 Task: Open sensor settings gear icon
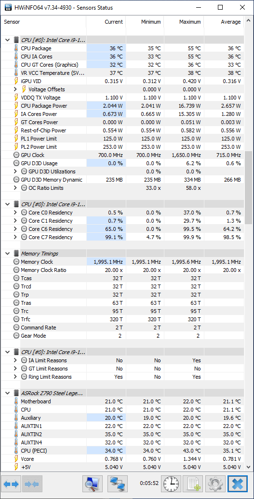click(x=215, y=484)
